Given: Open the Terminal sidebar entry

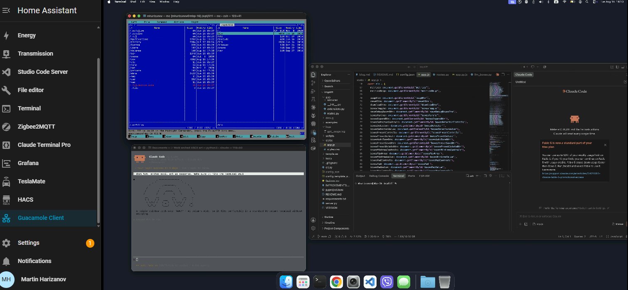Looking at the screenshot, I should pos(48,108).
